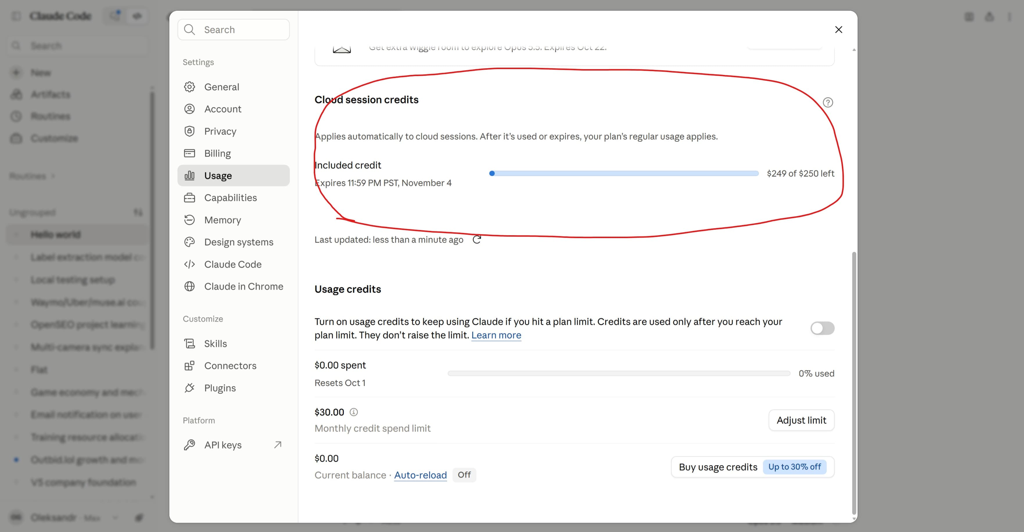The image size is (1024, 532).
Task: Click the icon right of Oleksandr's name
Action: tap(139, 517)
